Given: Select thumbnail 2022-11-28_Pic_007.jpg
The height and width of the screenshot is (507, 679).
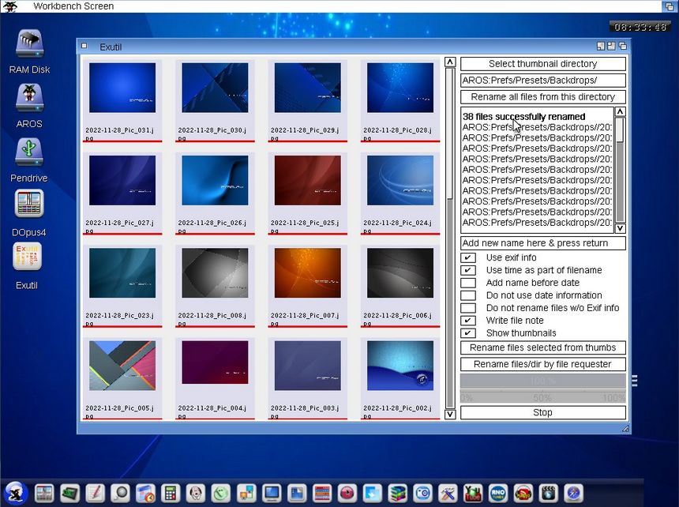Looking at the screenshot, I should point(307,273).
